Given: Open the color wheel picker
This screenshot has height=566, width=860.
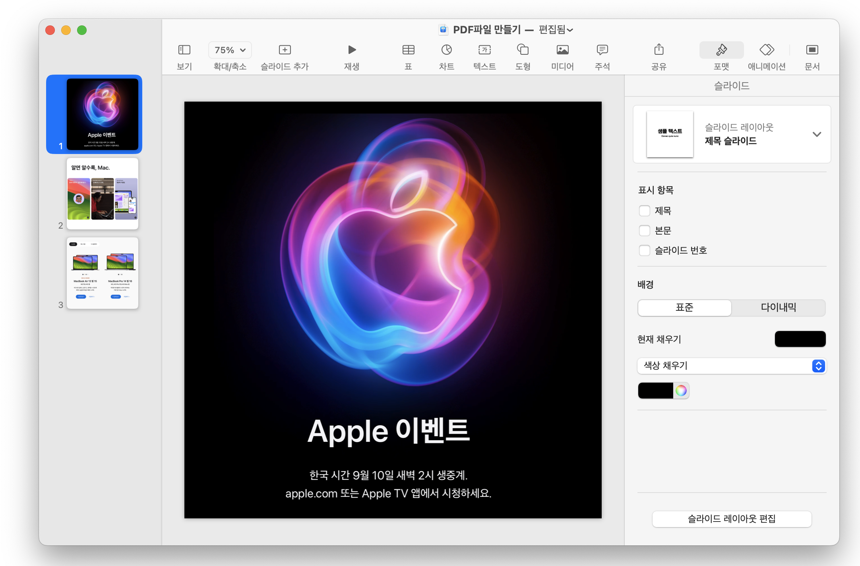Looking at the screenshot, I should tap(681, 391).
